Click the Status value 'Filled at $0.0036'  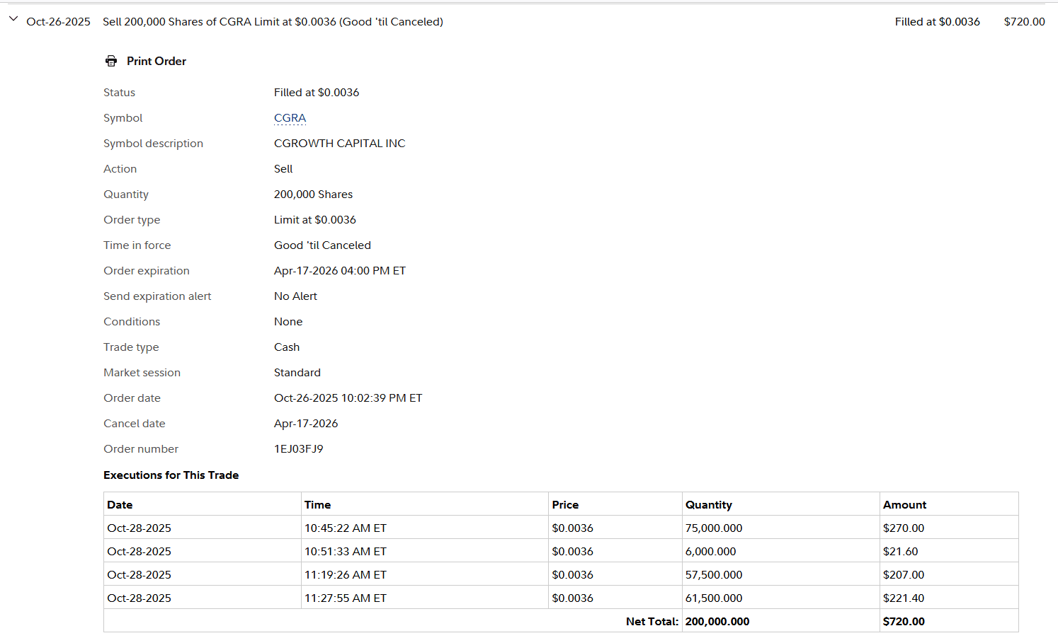coord(317,93)
